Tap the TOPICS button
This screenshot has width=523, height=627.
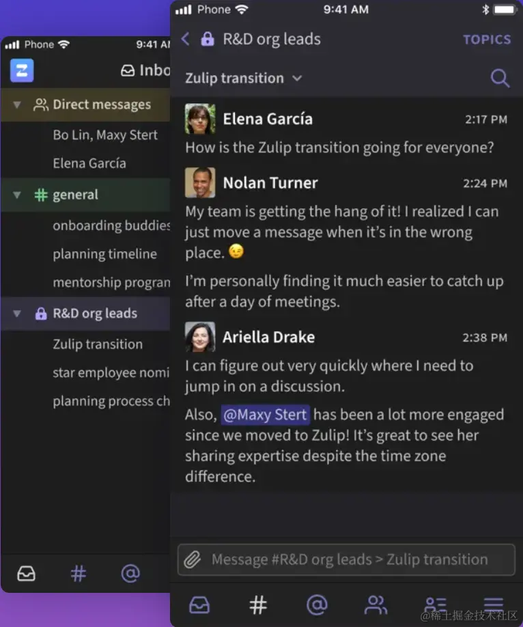(x=486, y=40)
